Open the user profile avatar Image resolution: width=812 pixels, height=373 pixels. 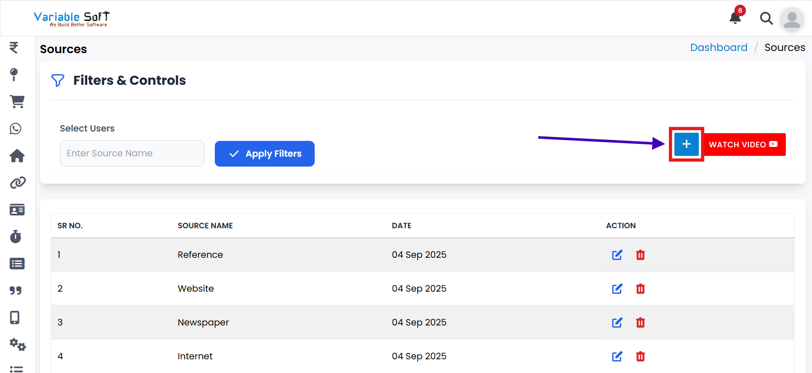pyautogui.click(x=792, y=19)
